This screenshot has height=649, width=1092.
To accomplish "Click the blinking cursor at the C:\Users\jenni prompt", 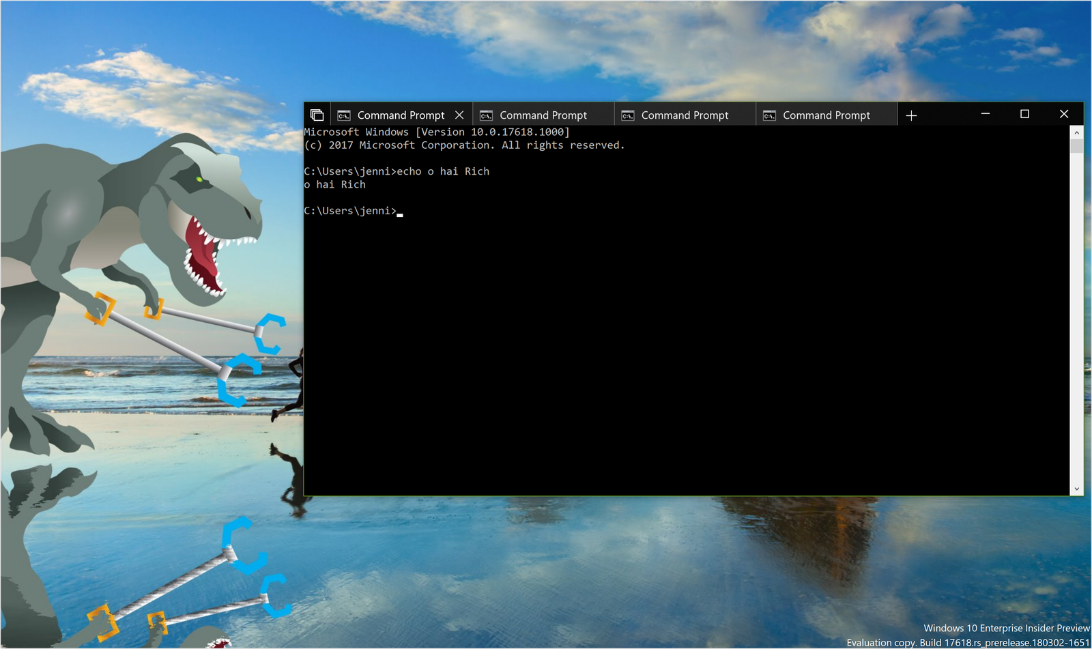I will click(400, 213).
